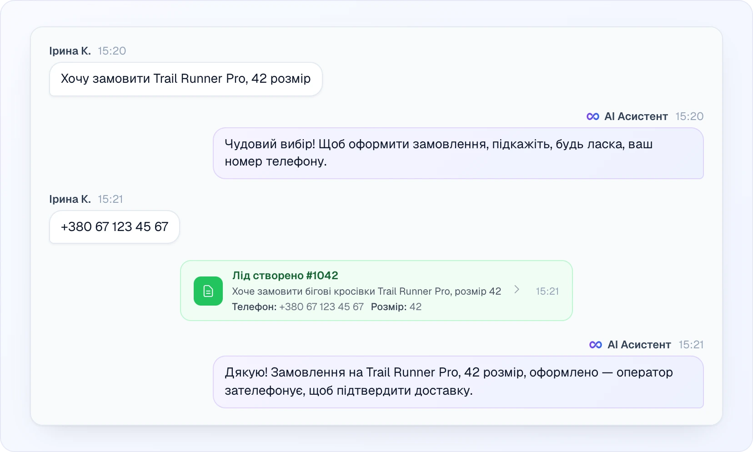Expand lead card via chevron arrow
The image size is (753, 452).
517,289
